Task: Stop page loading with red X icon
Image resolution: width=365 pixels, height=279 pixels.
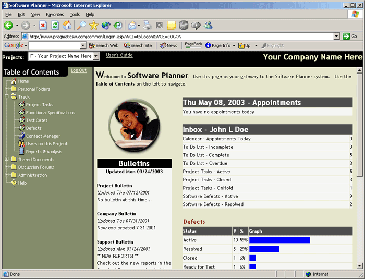Action: coord(43,25)
